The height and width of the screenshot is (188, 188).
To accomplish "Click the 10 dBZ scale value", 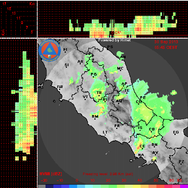I will 92,180.
